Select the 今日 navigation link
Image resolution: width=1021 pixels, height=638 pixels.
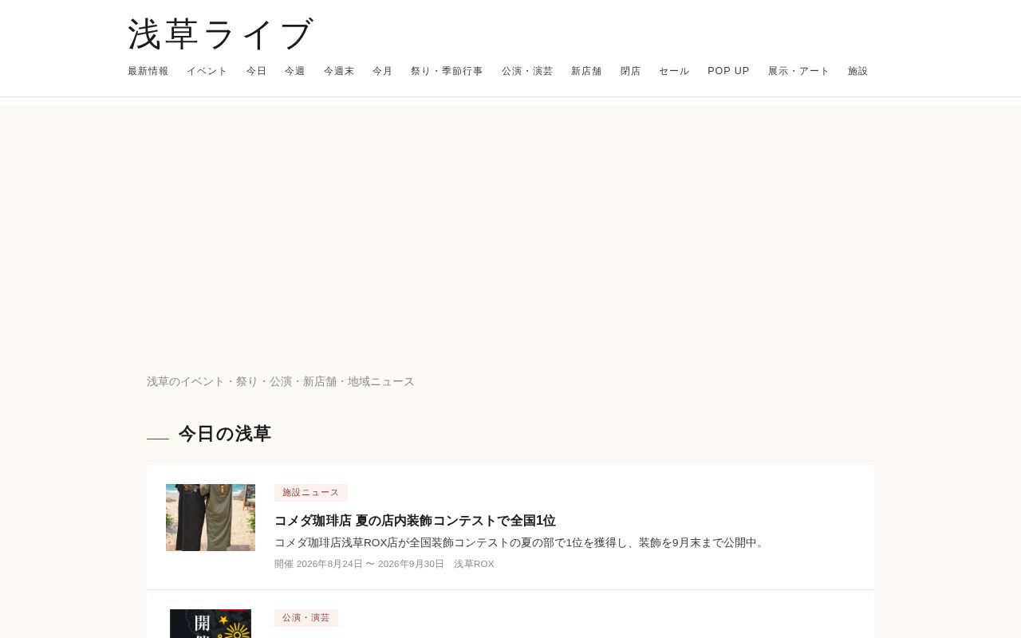[257, 71]
